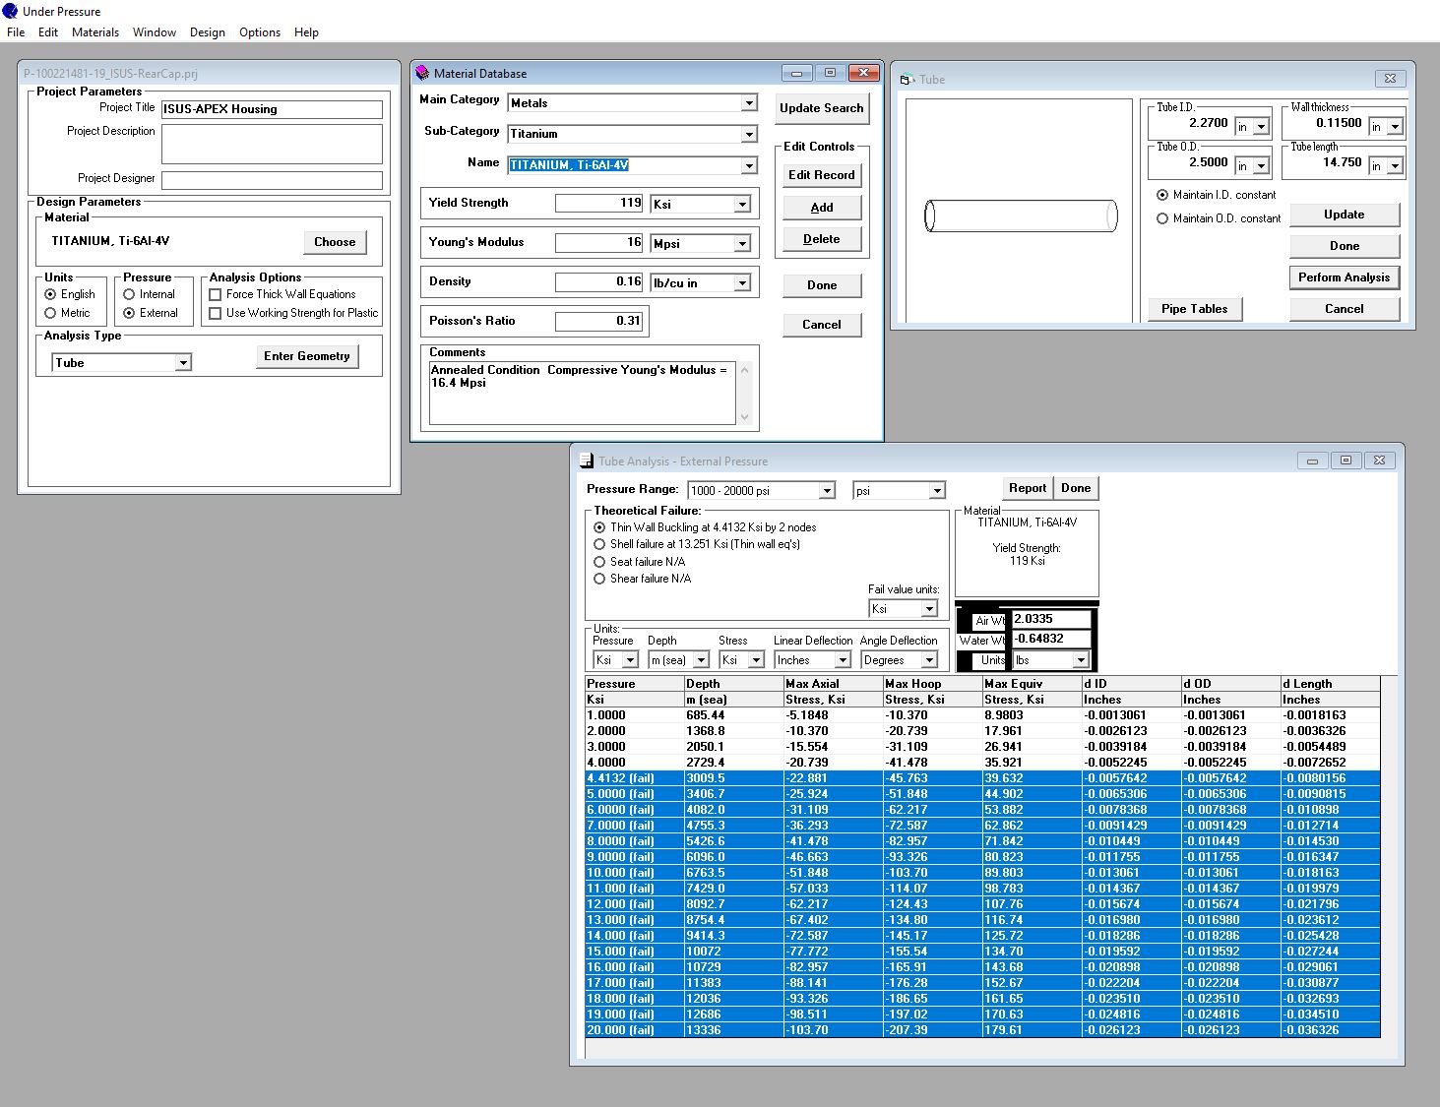Click Add in Edit Controls

coord(822,207)
